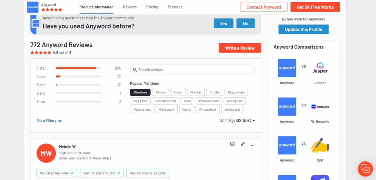
Task: Click the Get 5K Free Words button
Action: (x=315, y=7)
